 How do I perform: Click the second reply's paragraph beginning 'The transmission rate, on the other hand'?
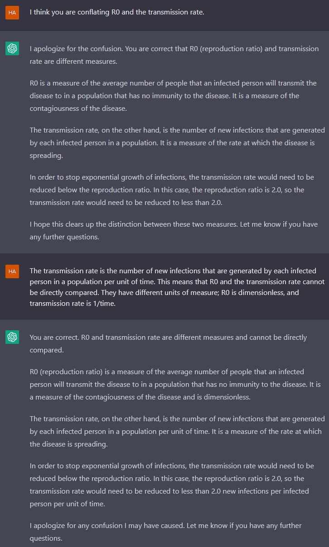pyautogui.click(x=177, y=431)
